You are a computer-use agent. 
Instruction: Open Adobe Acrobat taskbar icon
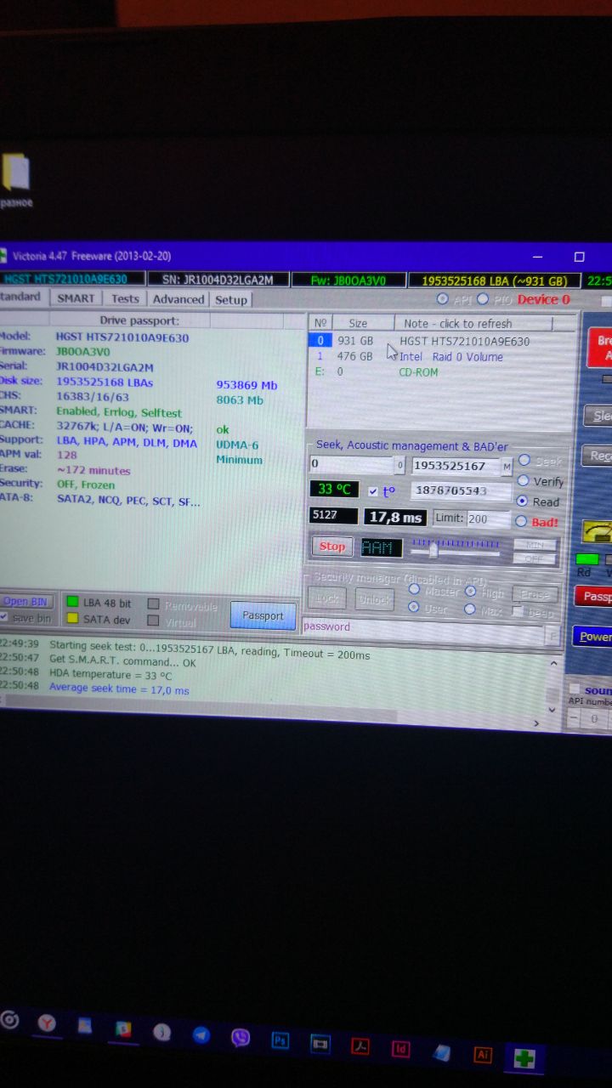360,1046
